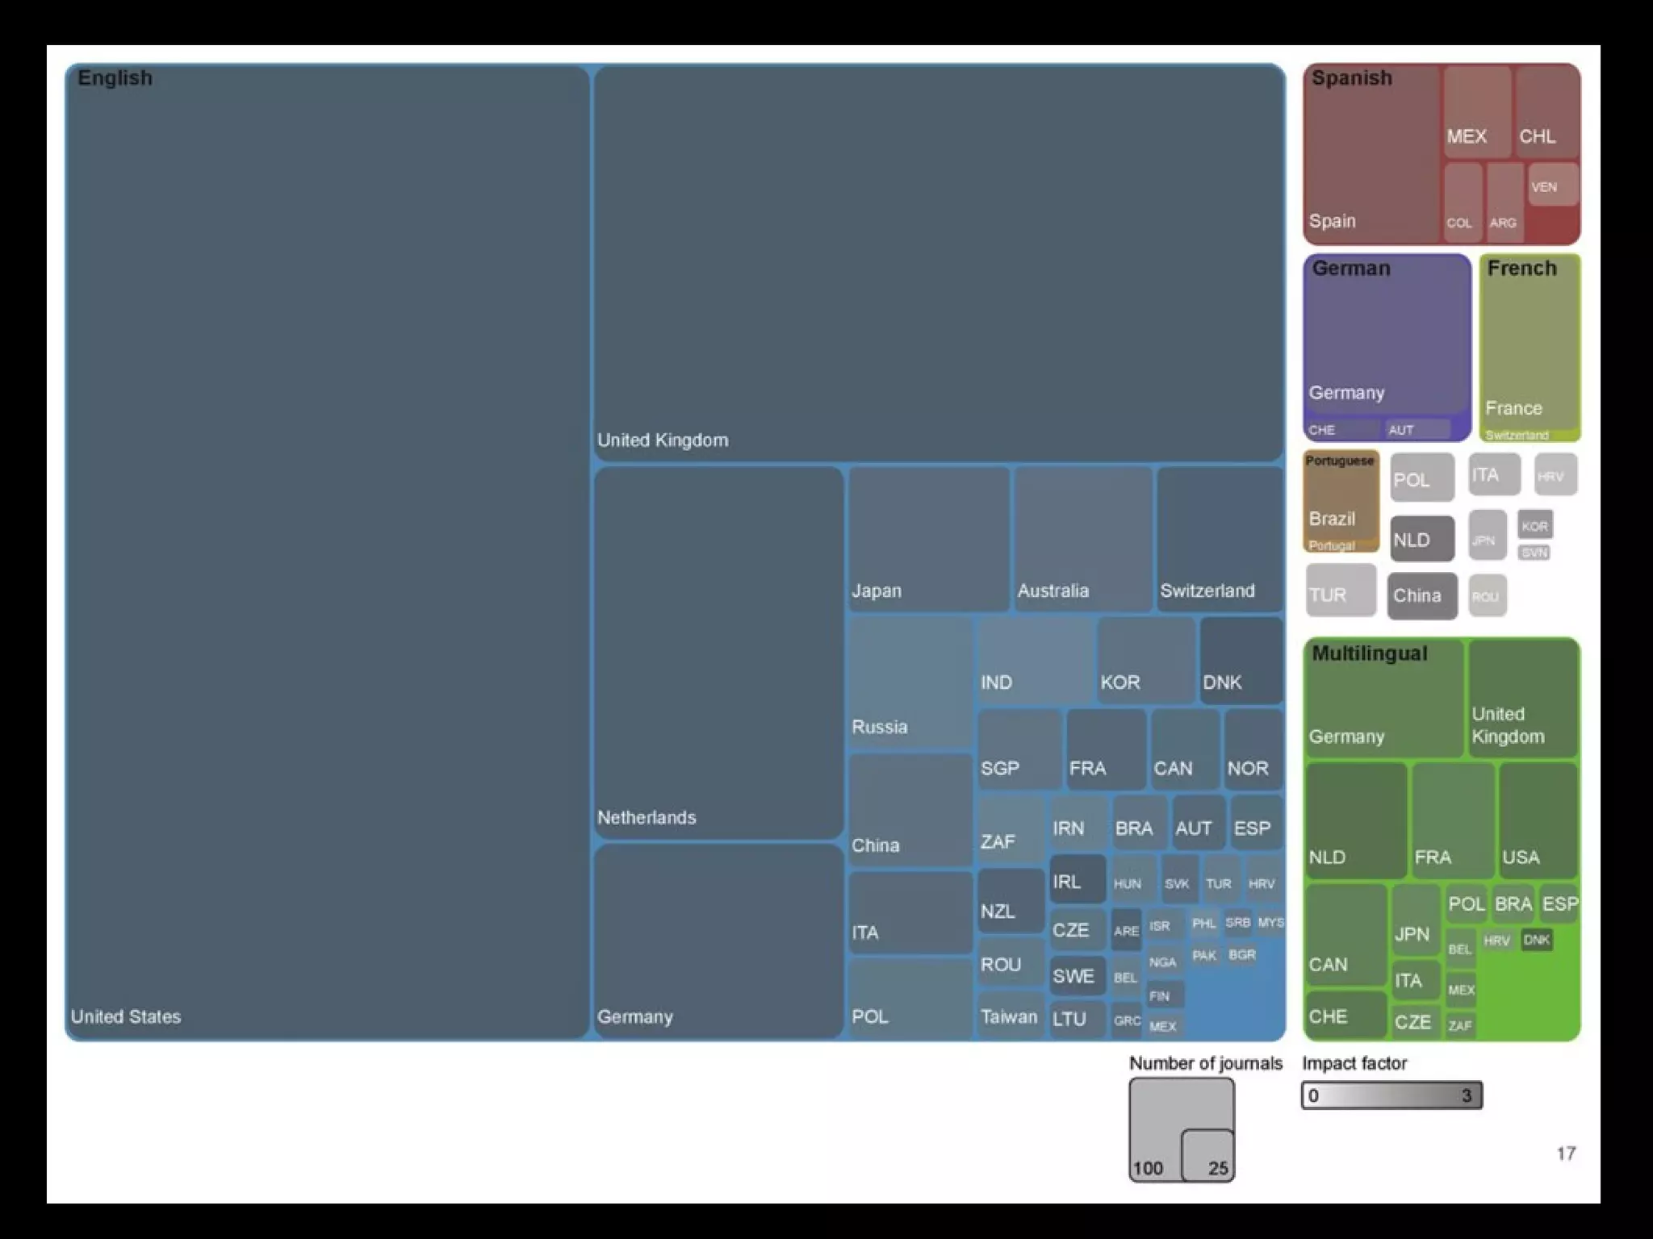Click the gray China tile
1653x1239 pixels.
tap(1422, 596)
